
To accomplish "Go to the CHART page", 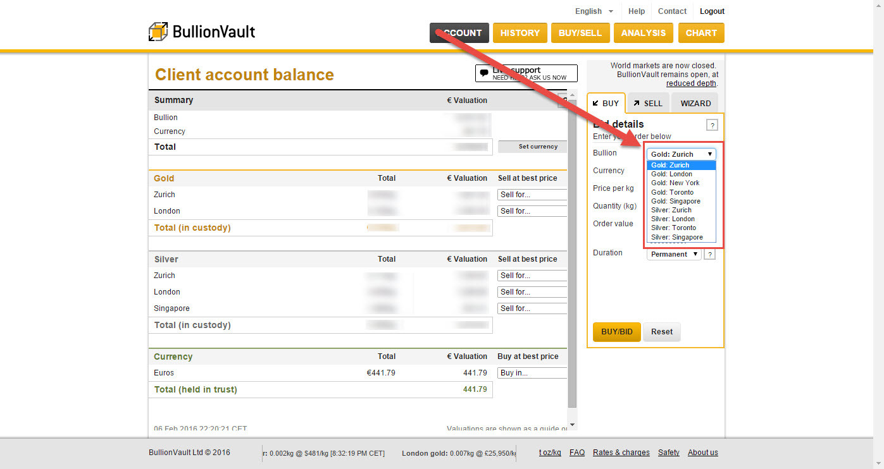I will click(x=700, y=33).
